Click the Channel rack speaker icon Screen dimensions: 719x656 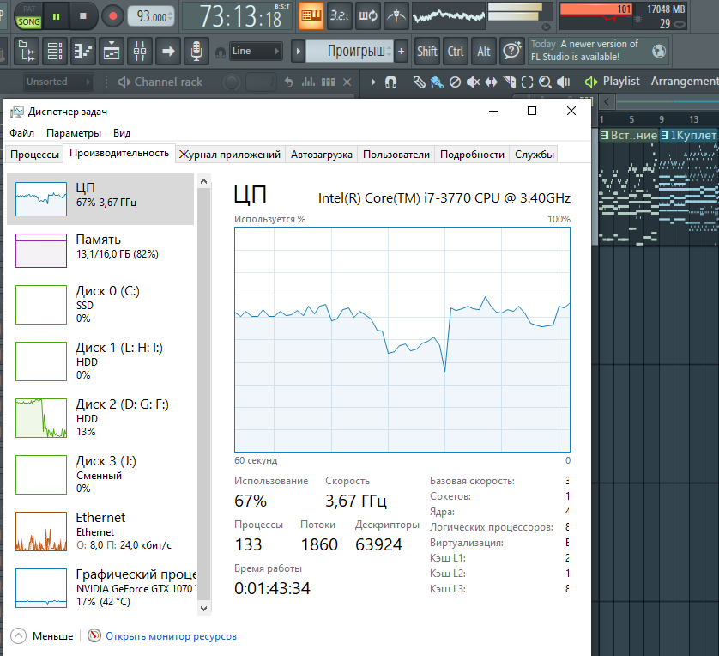point(124,82)
